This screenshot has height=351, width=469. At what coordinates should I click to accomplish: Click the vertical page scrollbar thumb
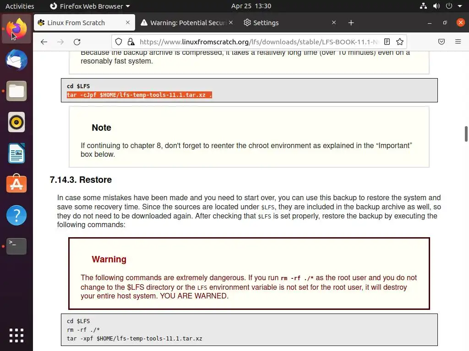coord(466,134)
